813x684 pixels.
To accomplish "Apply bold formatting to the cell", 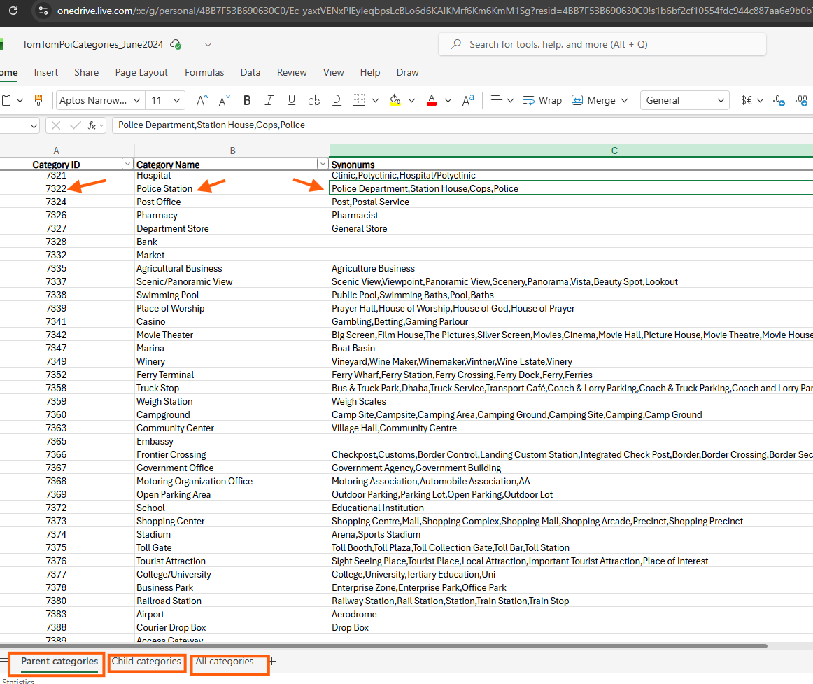I will (247, 100).
